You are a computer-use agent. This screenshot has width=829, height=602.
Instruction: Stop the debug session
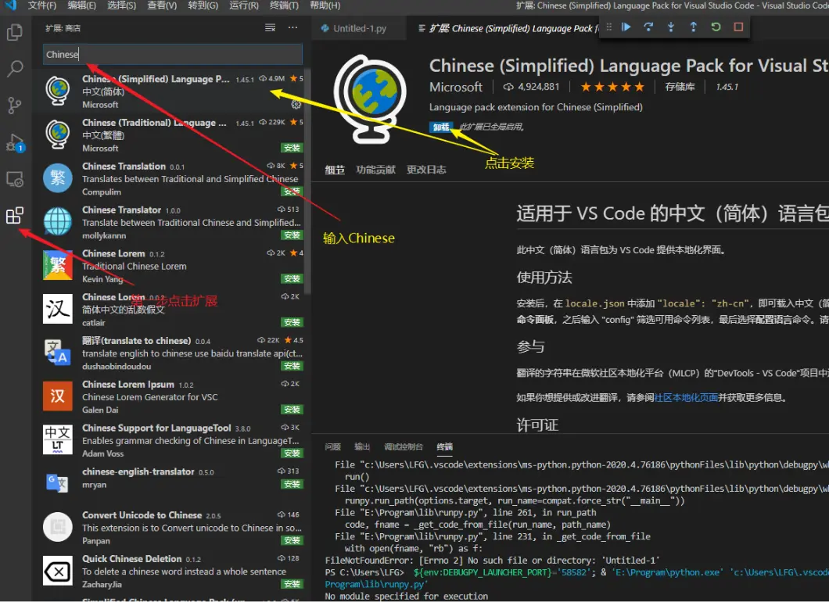coord(738,27)
